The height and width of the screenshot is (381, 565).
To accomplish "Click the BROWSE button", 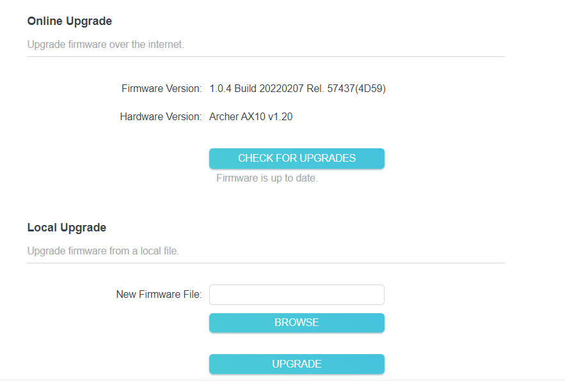I will (x=296, y=323).
